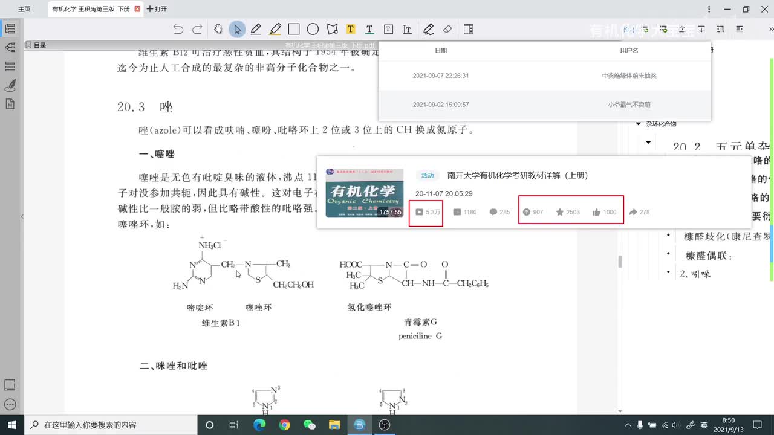
Task: Select the signature pen tool
Action: pos(429,29)
